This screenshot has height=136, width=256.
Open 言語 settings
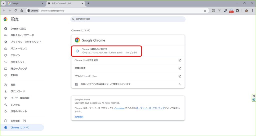(22, 85)
